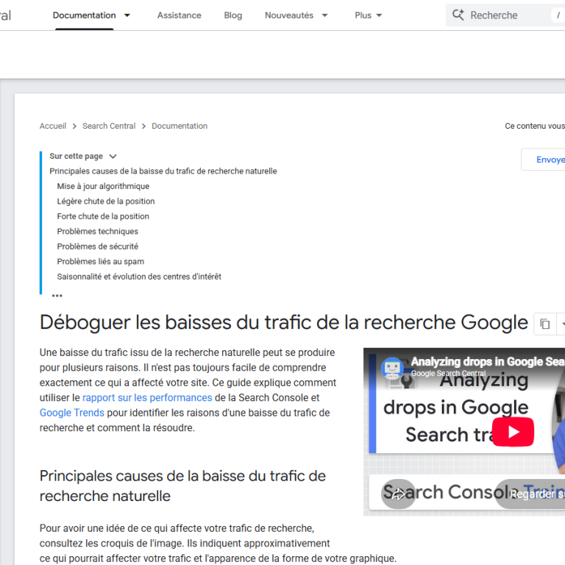Screen dimensions: 565x565
Task: Jump to Problèmes de sécurité section
Action: [98, 246]
